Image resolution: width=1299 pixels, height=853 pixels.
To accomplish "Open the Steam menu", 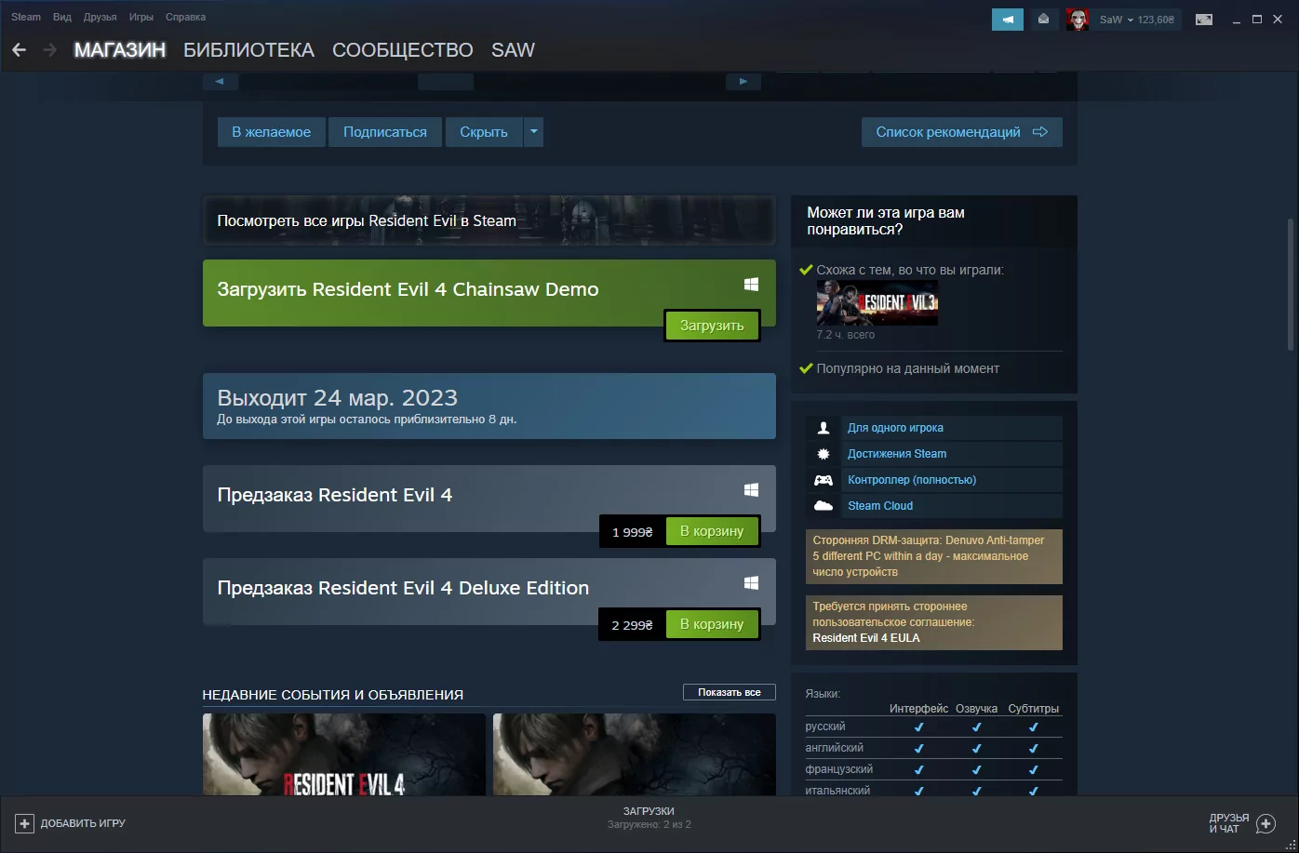I will click(x=26, y=17).
